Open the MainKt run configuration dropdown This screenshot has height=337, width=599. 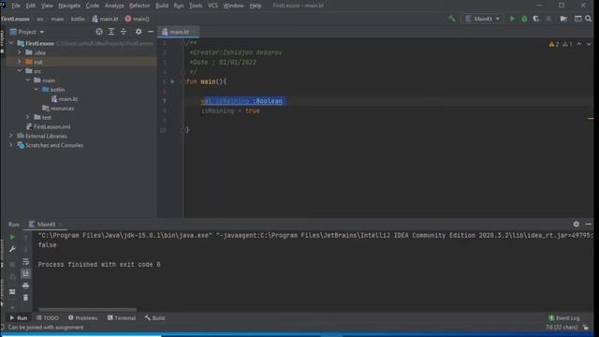tap(483, 19)
